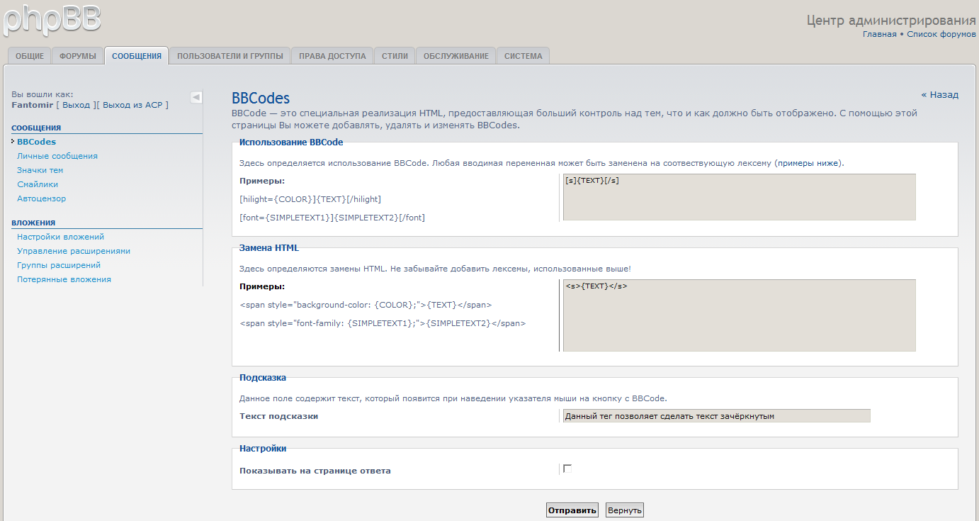Open Смайлики settings page

click(38, 184)
